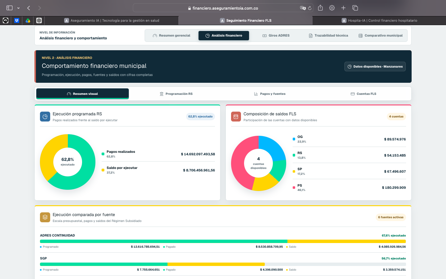The image size is (446, 279).
Task: Open the Resumen gerencial section
Action: pos(172,36)
